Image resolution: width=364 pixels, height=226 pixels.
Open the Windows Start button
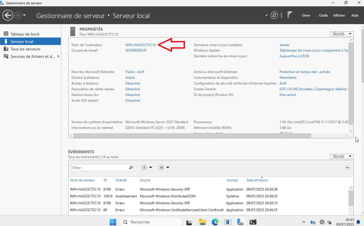(x=113, y=222)
